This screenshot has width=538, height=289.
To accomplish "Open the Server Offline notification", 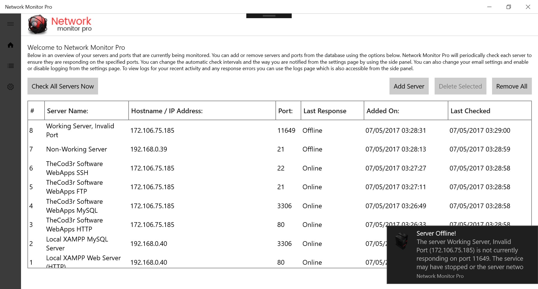I will point(462,255).
